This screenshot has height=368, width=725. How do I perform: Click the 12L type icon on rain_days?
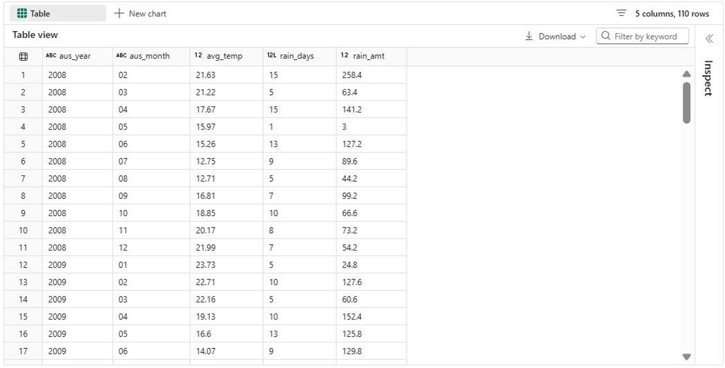tap(271, 56)
